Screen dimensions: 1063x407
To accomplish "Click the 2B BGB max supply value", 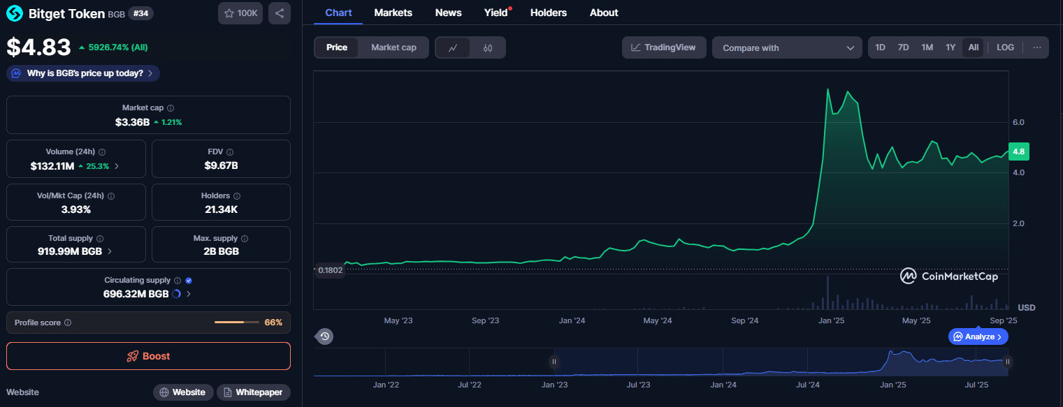I will 221,251.
